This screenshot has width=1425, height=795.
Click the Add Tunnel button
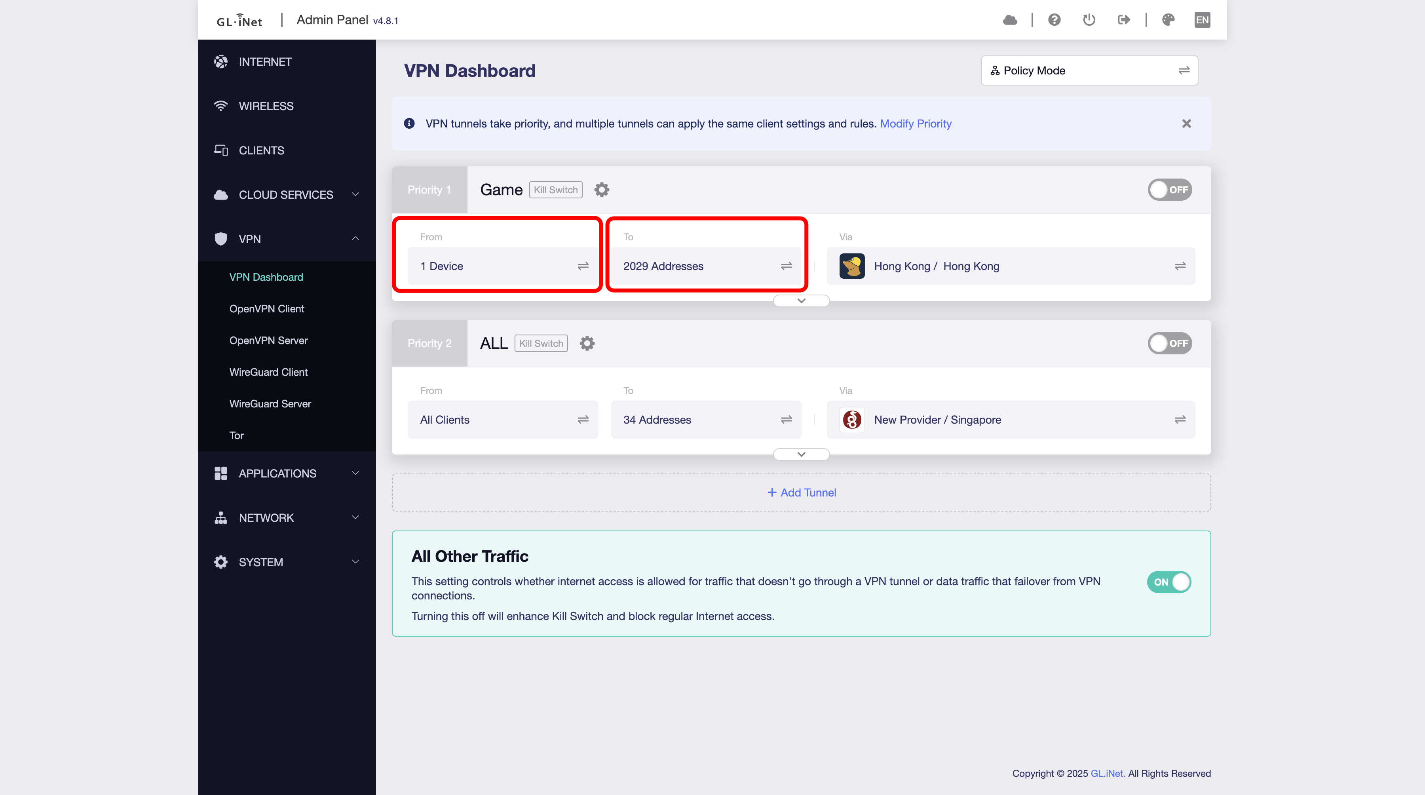[801, 493]
